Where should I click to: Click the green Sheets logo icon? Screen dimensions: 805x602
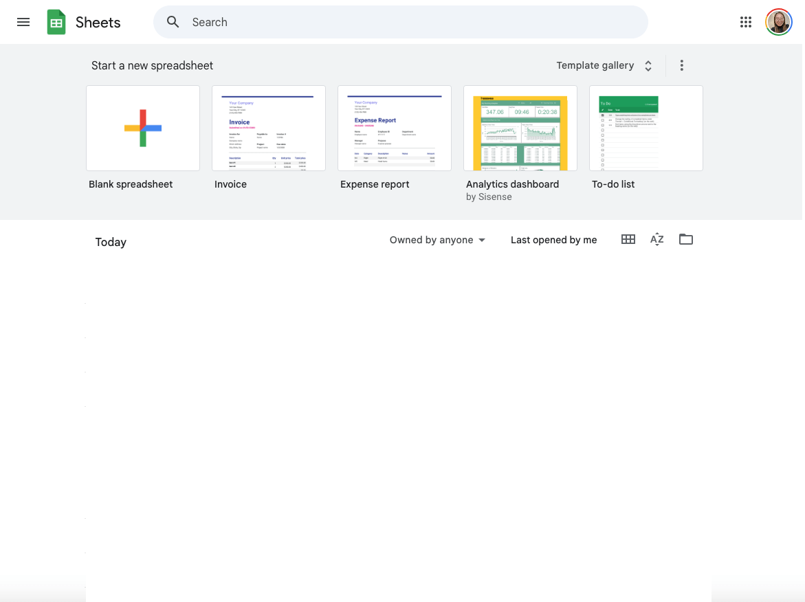tap(56, 22)
